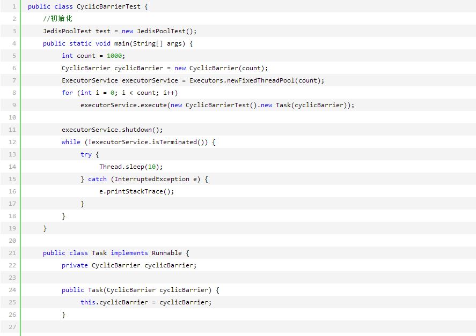This screenshot has width=476, height=336.
Task: Click 'executorService.execute' on line 9
Action: pos(123,105)
